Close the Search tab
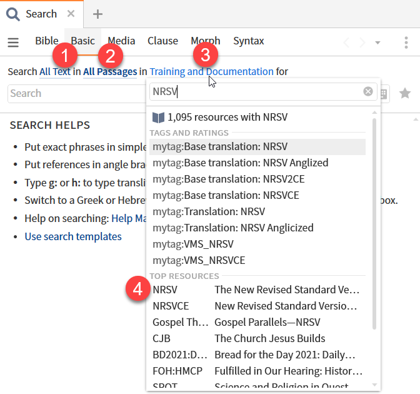Image resolution: width=420 pixels, height=394 pixels. [71, 13]
